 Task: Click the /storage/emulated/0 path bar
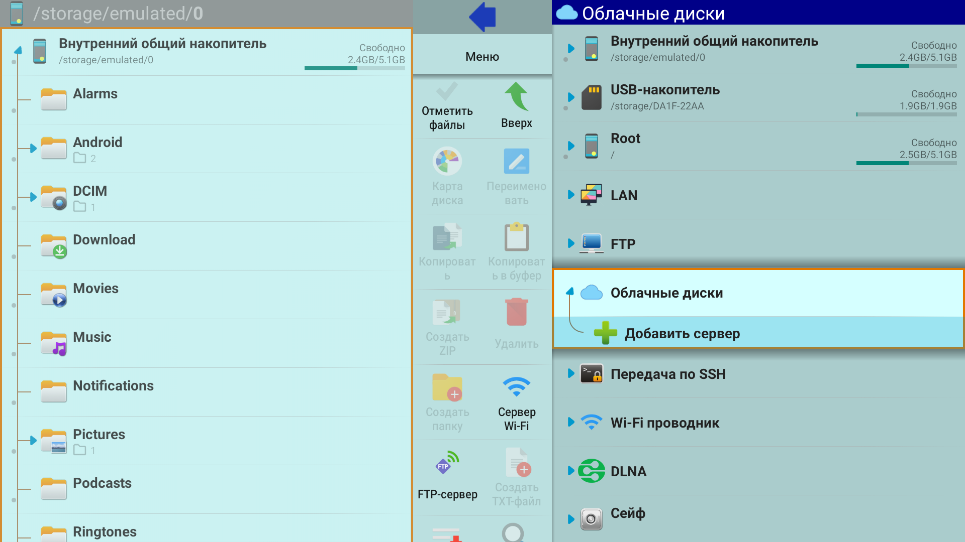coord(206,14)
